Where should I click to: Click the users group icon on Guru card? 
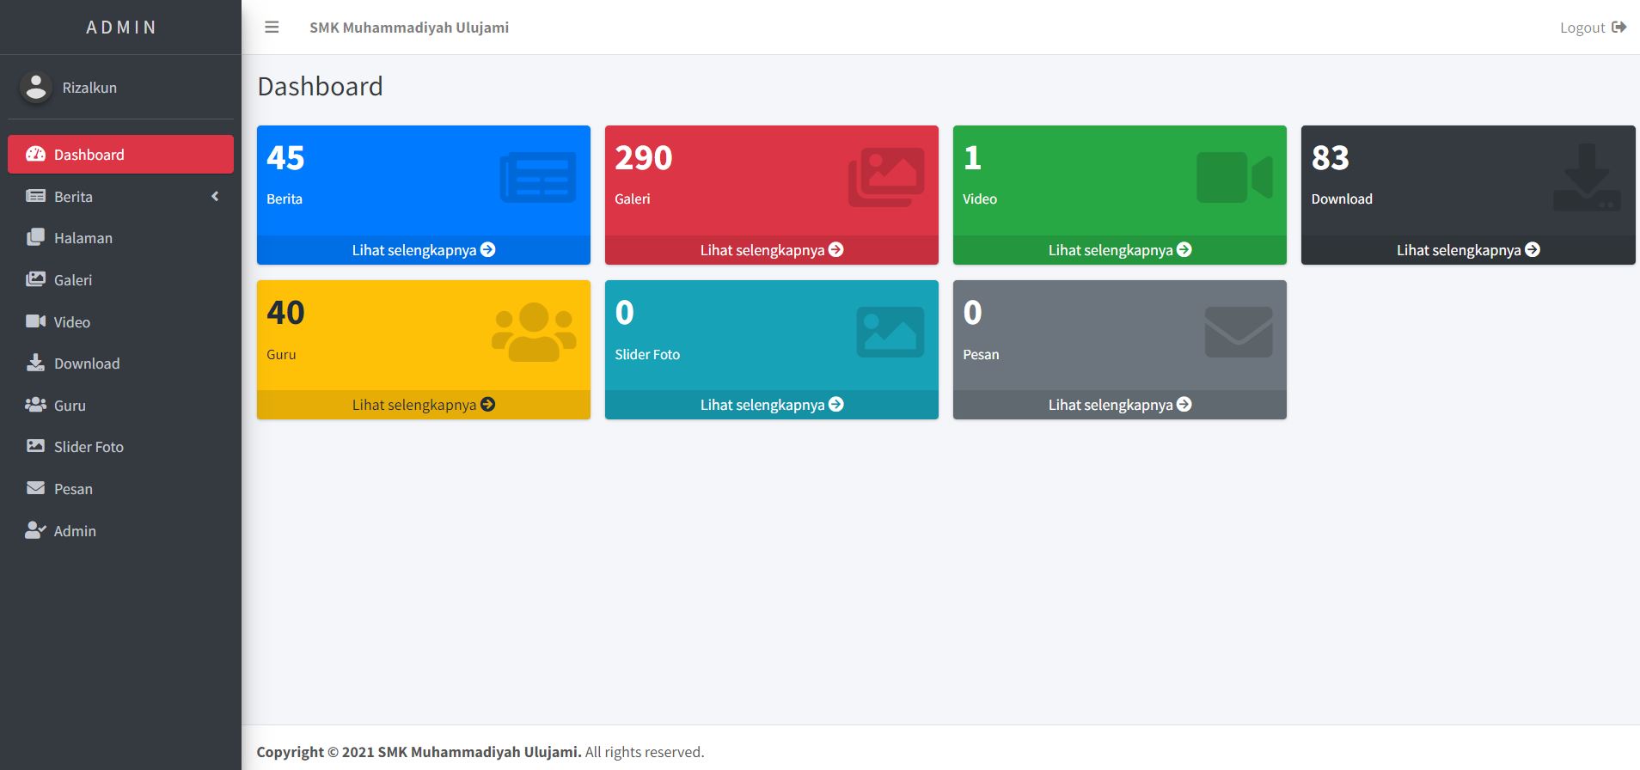[x=534, y=332]
